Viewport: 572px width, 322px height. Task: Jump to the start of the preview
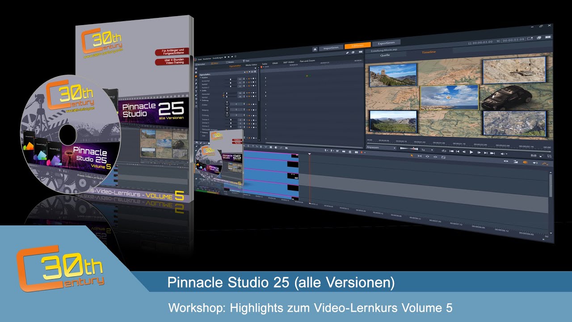pos(451,151)
